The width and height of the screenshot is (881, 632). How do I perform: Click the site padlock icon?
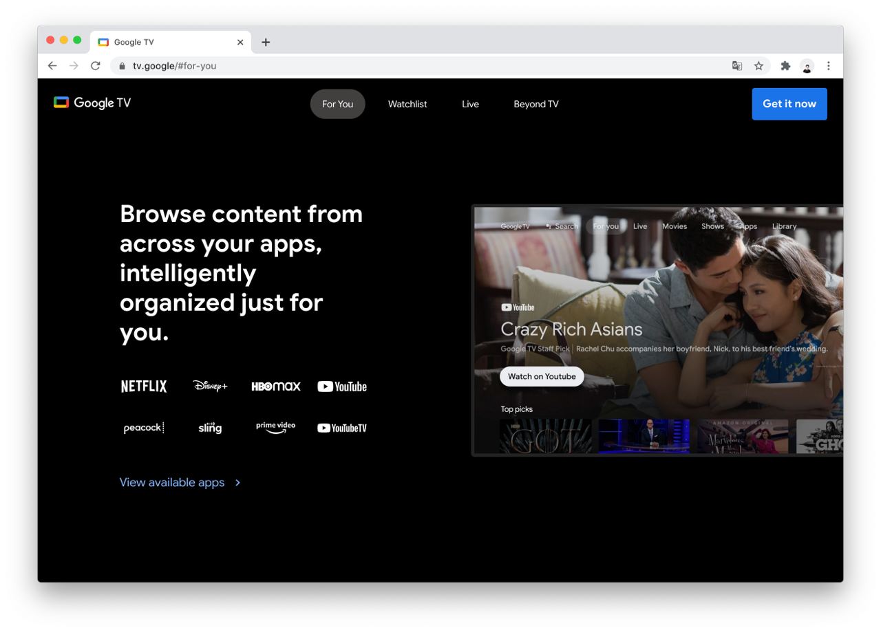coord(123,66)
